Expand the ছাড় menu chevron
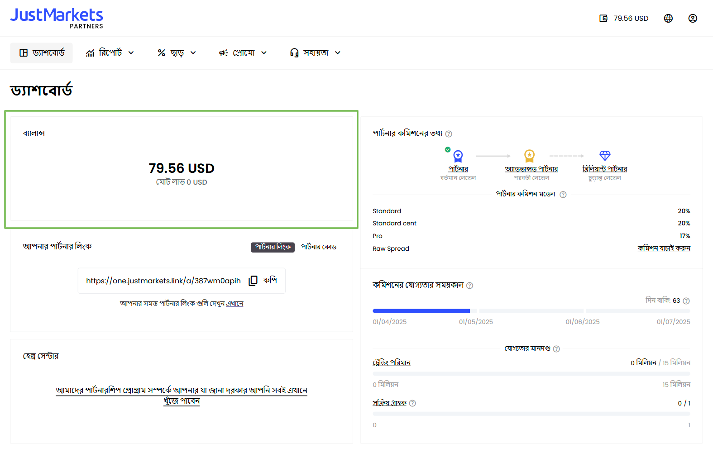Screen dimensions: 713x458 click(x=193, y=53)
